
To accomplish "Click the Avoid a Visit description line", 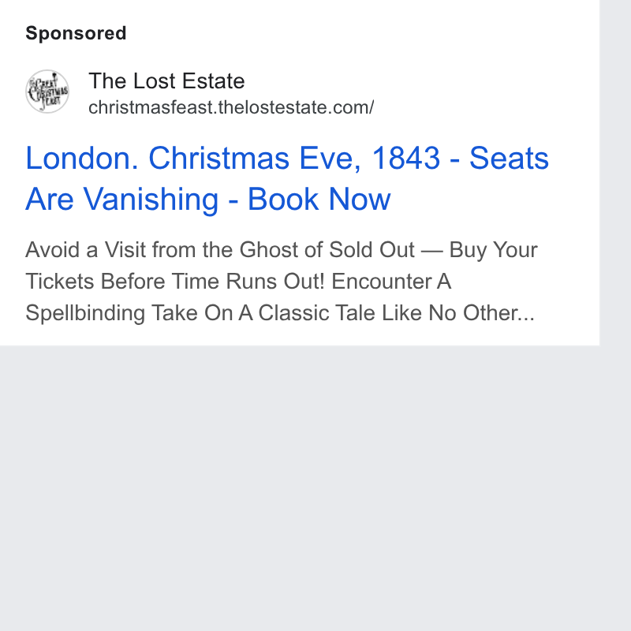I will coord(282,250).
